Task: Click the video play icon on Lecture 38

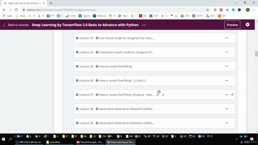Action: 97,109
